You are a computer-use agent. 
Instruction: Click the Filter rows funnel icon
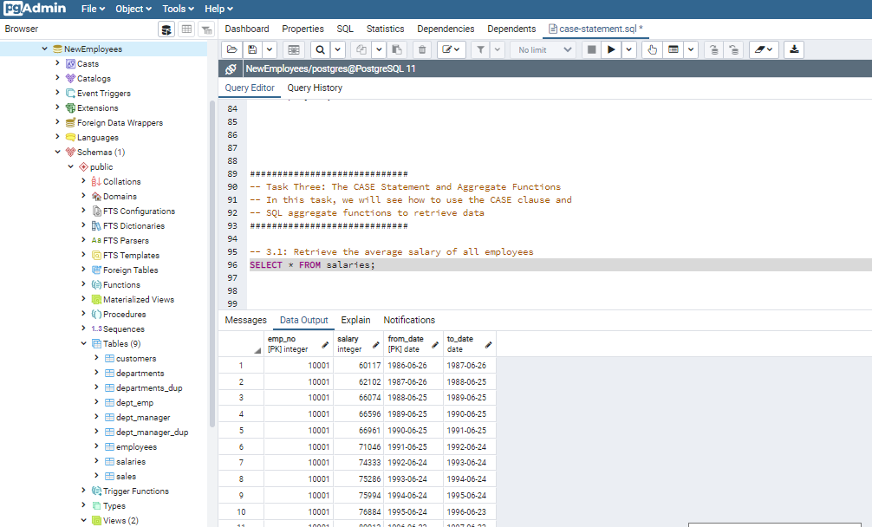click(x=479, y=49)
